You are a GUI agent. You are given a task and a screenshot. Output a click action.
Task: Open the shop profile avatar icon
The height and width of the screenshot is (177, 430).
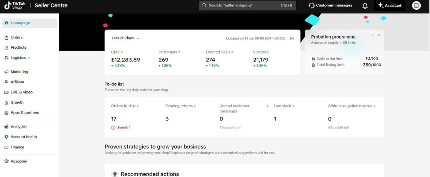click(x=416, y=5)
